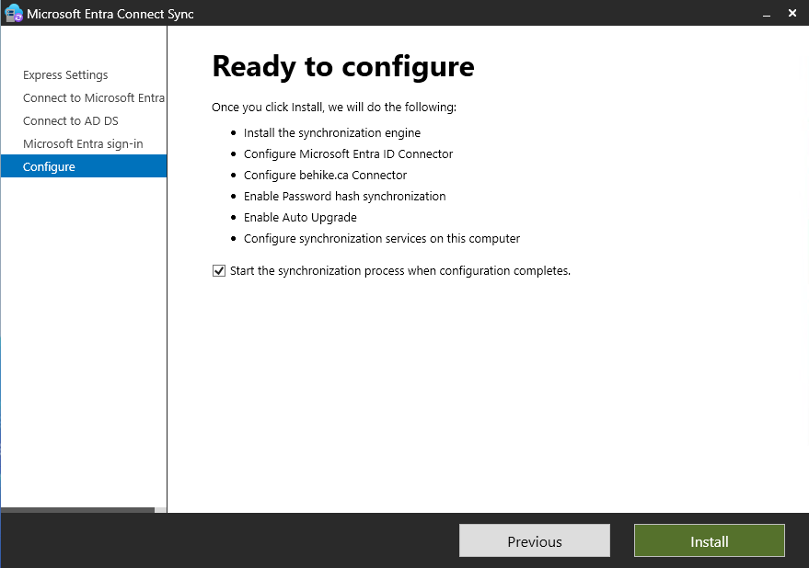
Task: Click the Configure Microsoft Entra ID Connector item
Action: pyautogui.click(x=348, y=154)
